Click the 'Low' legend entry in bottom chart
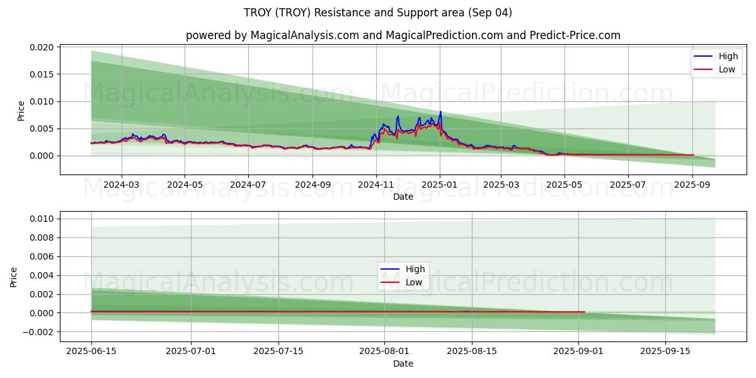The height and width of the screenshot is (378, 756). pyautogui.click(x=414, y=282)
